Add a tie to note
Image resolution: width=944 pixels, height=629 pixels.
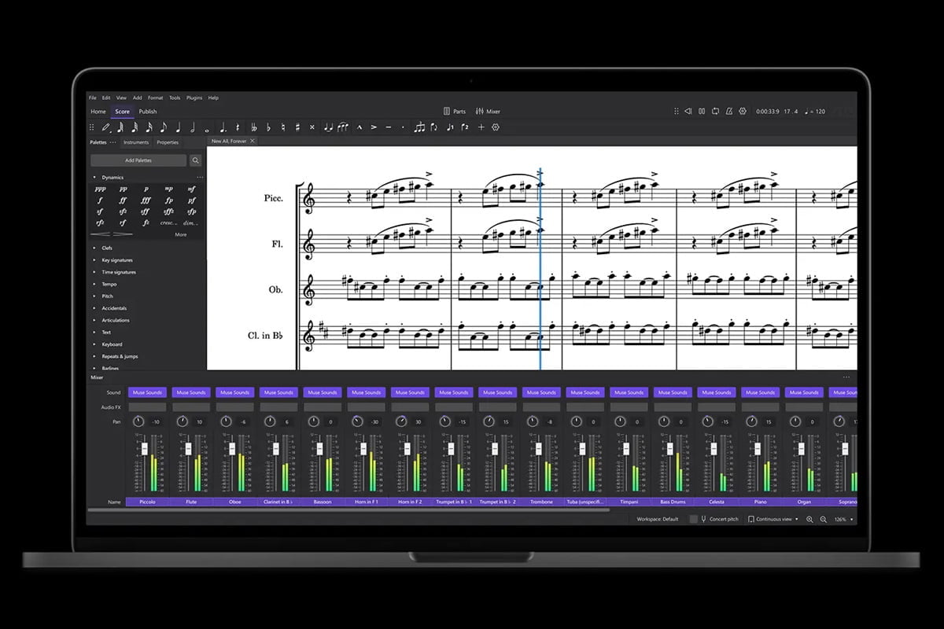330,127
